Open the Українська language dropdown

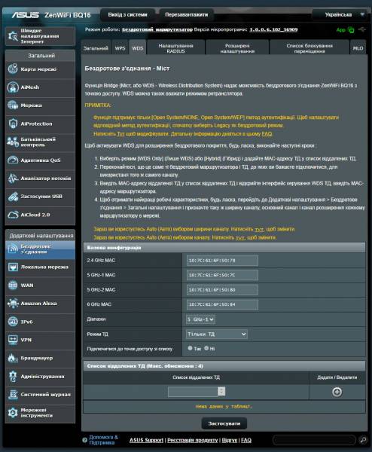340,14
